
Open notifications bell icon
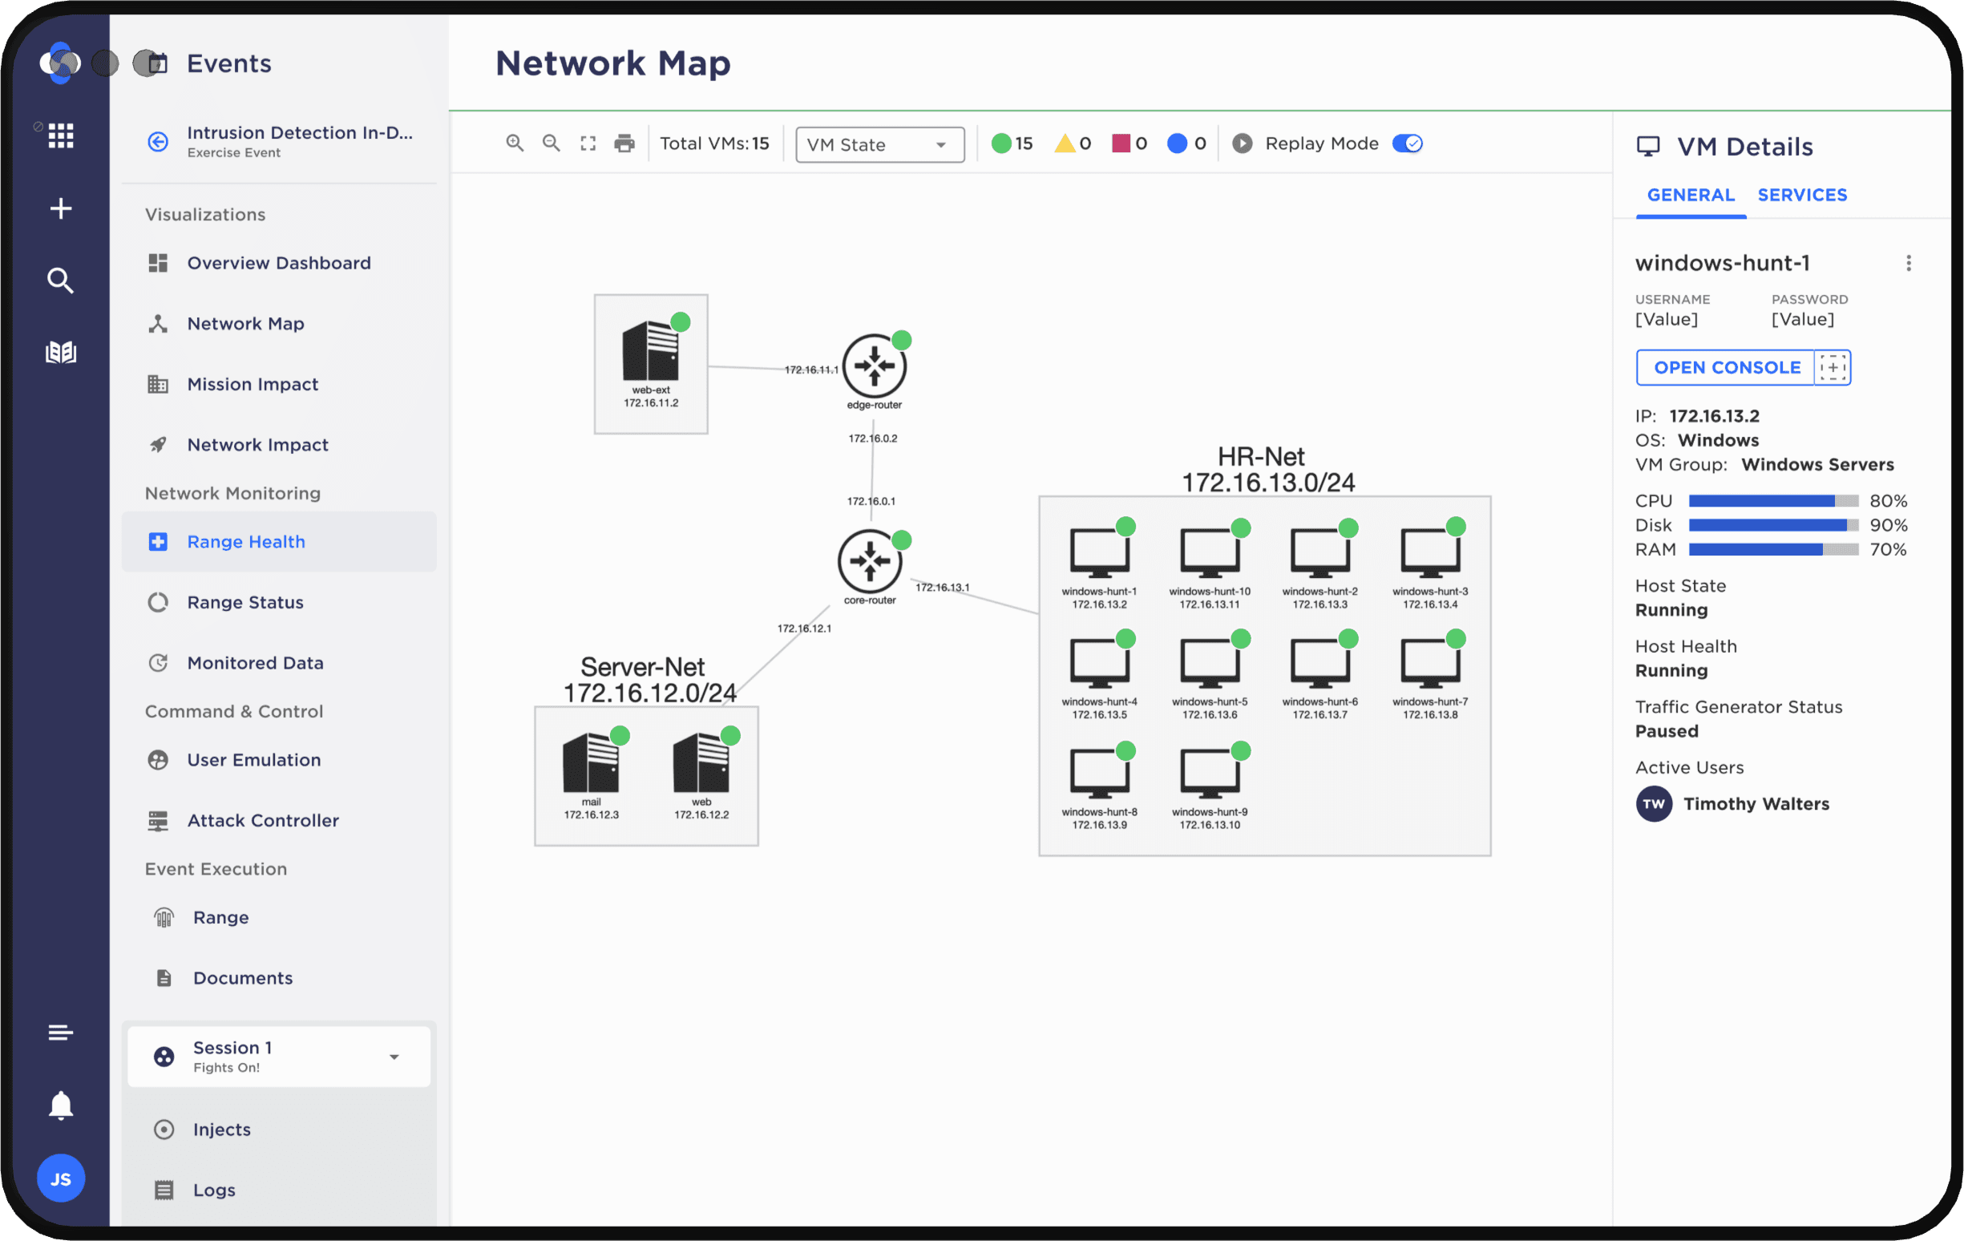[x=60, y=1106]
